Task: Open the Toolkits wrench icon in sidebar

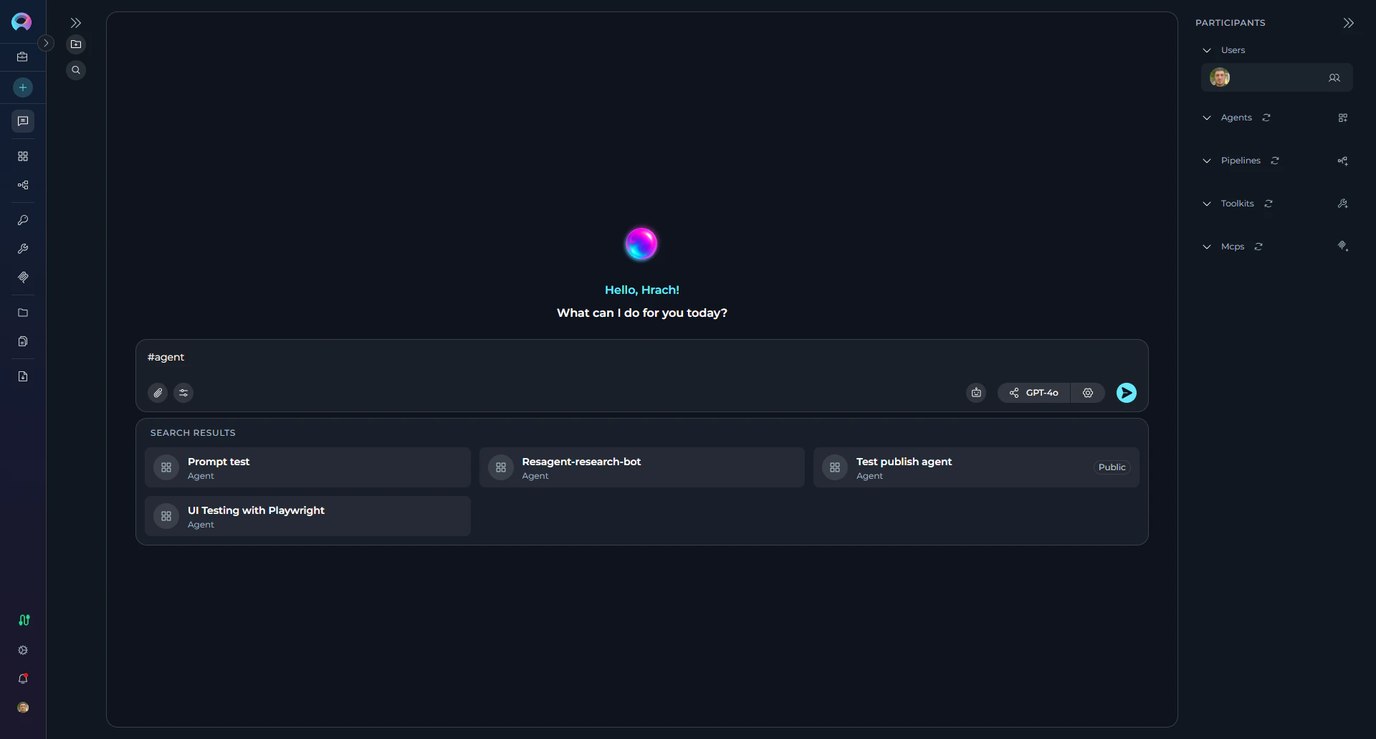Action: [22, 249]
